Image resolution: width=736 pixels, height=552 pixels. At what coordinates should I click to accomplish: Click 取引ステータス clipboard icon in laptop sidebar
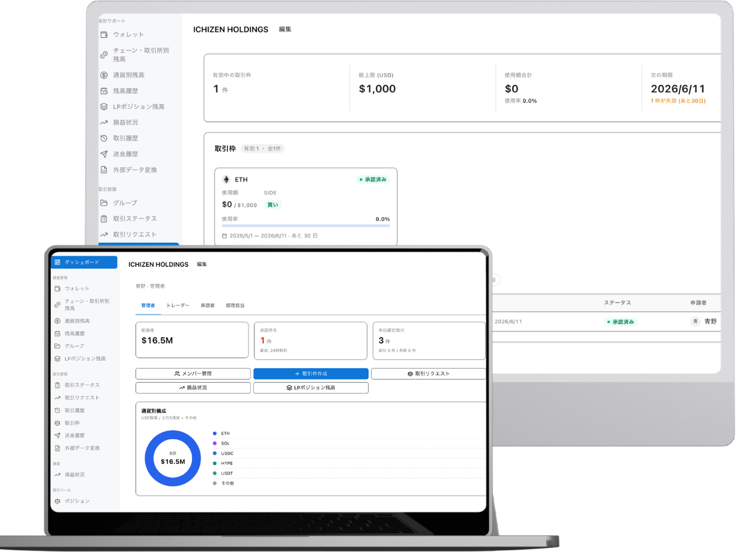[x=57, y=385]
